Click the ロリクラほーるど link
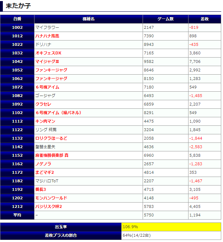 click(x=51, y=138)
